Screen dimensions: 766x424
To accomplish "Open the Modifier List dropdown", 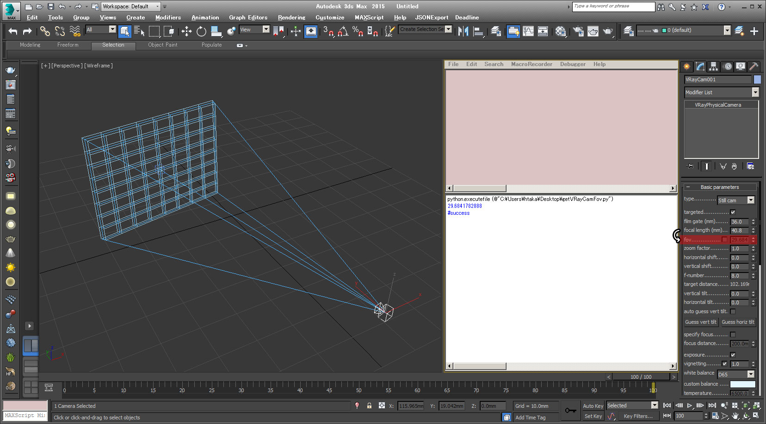I will pyautogui.click(x=722, y=92).
